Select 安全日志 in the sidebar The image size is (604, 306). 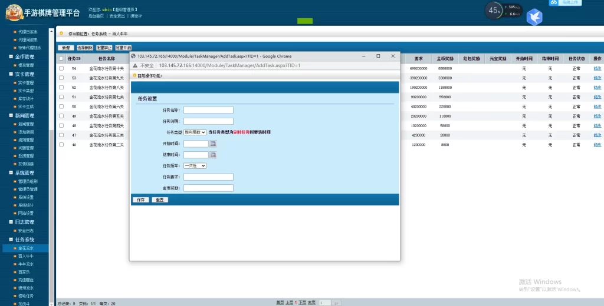click(x=26, y=231)
